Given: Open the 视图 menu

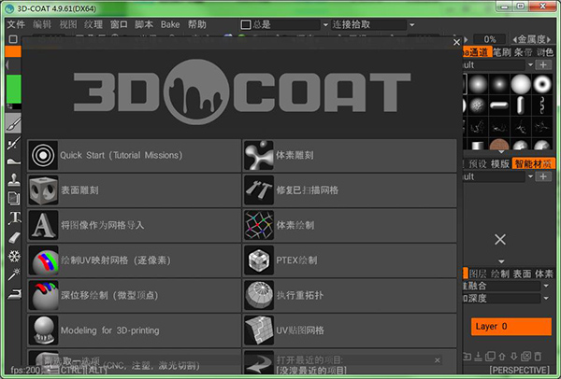Looking at the screenshot, I should point(68,24).
